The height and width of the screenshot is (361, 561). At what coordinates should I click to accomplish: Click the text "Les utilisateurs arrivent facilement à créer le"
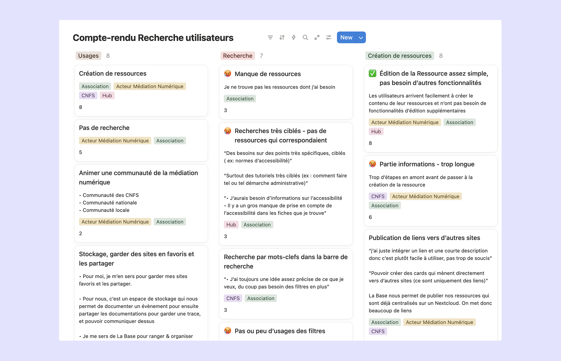[x=421, y=96]
